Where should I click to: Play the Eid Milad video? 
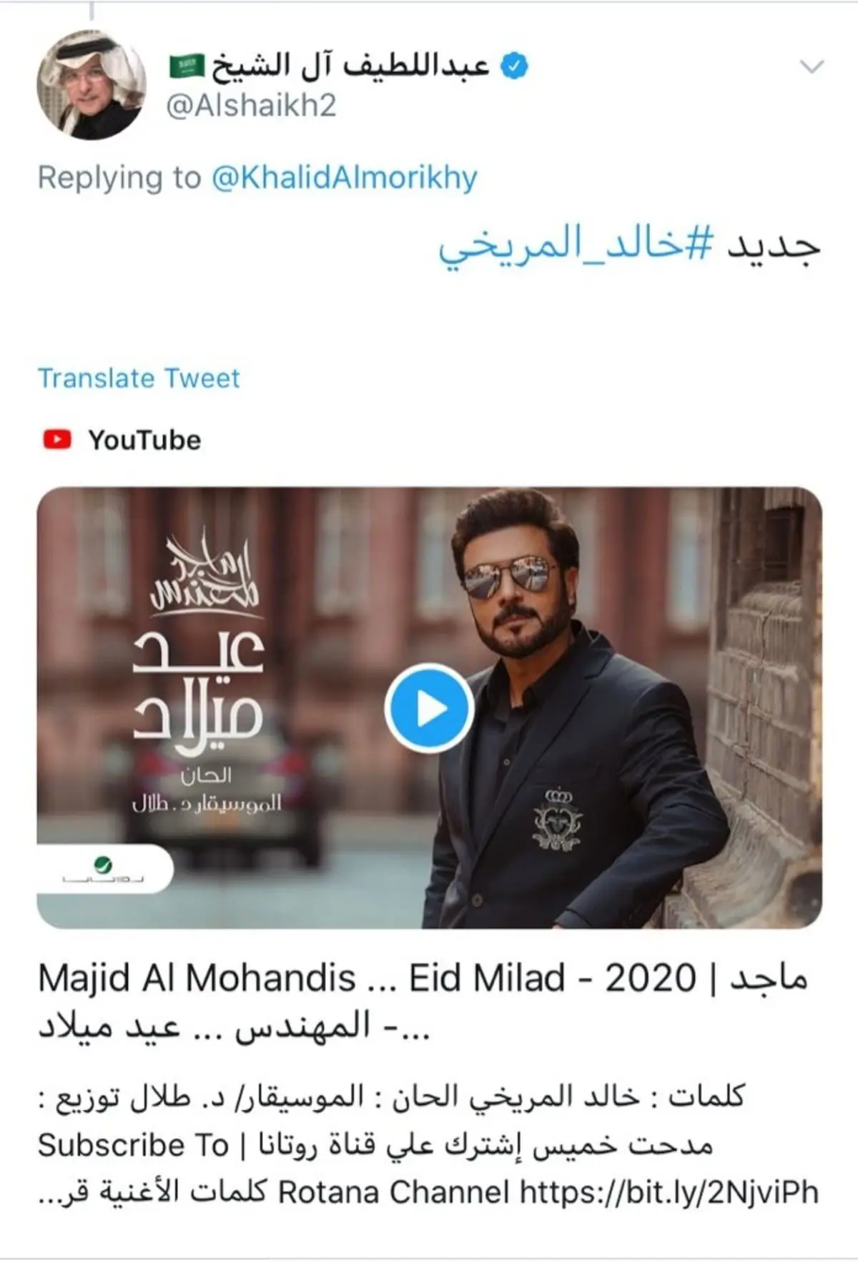pos(429,708)
